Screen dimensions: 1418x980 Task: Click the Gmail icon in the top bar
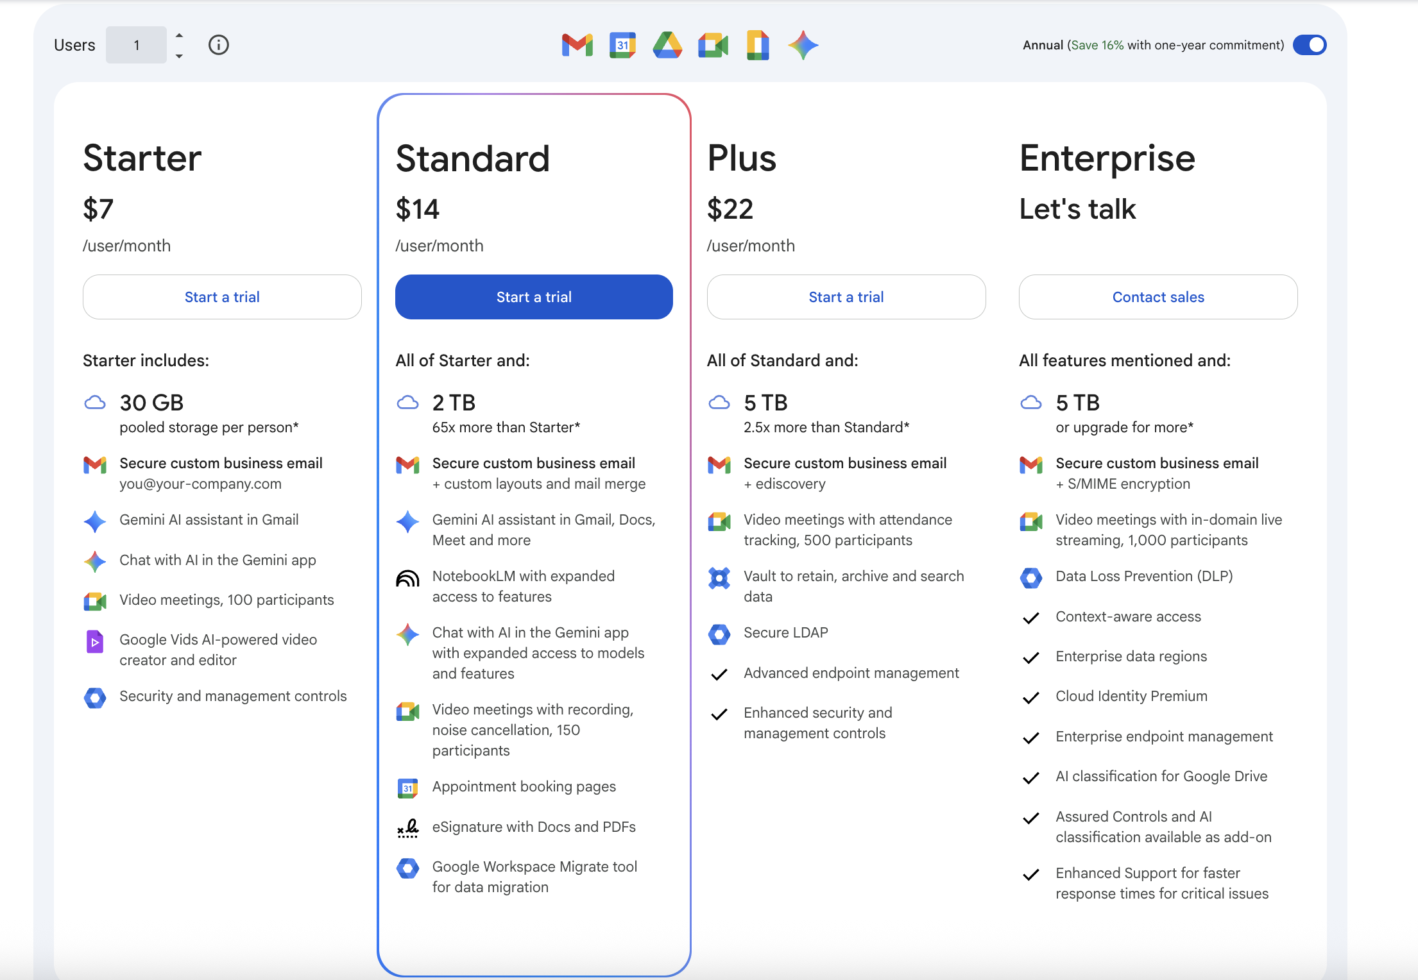[x=577, y=45]
